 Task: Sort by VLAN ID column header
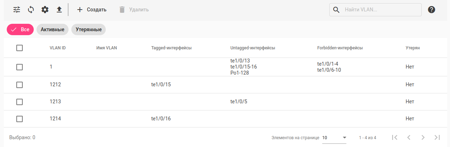57,48
